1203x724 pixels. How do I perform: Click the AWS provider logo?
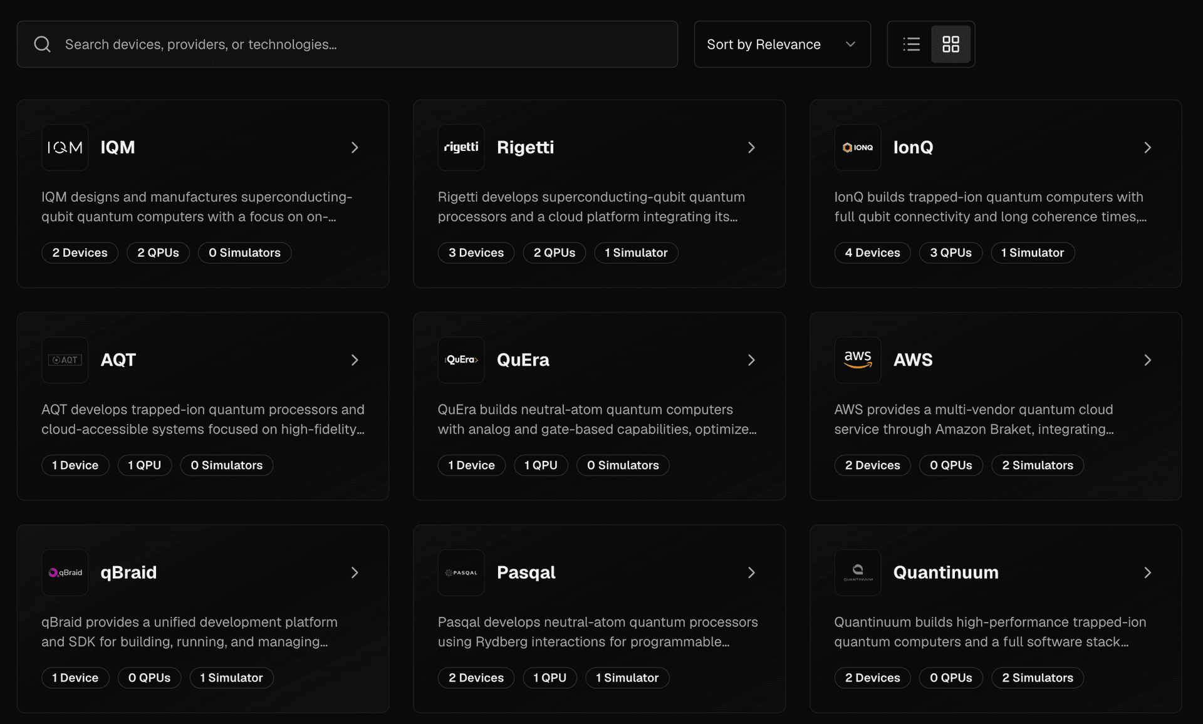pos(858,360)
